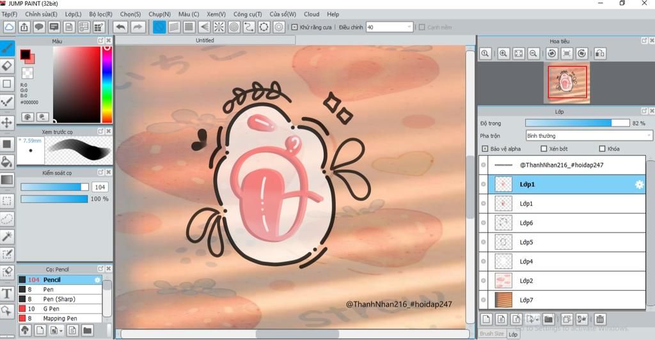
Task: Toggle visibility of layer Lớp4
Action: click(484, 261)
